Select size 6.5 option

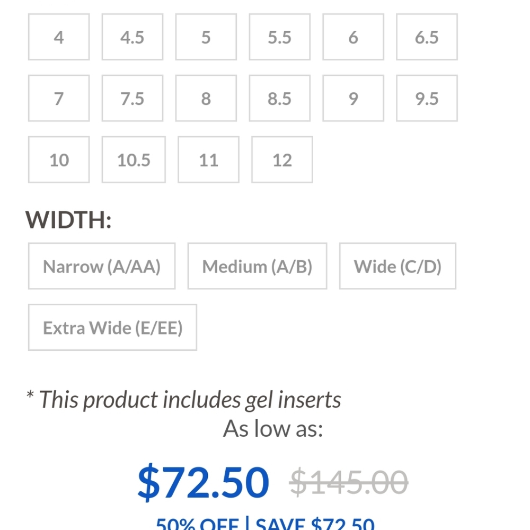click(x=427, y=37)
